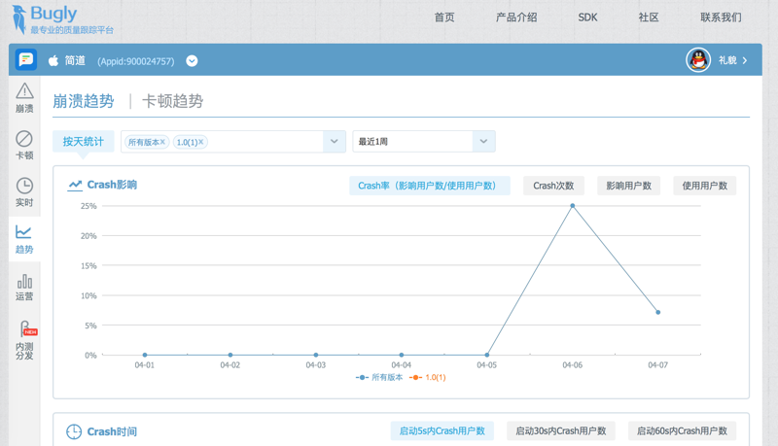This screenshot has width=778, height=446.
Task: Expand the app selector dropdown arrow
Action: (192, 60)
